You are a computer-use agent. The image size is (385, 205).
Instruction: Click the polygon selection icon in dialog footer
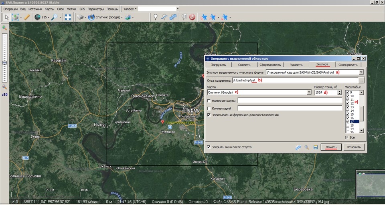(298, 147)
